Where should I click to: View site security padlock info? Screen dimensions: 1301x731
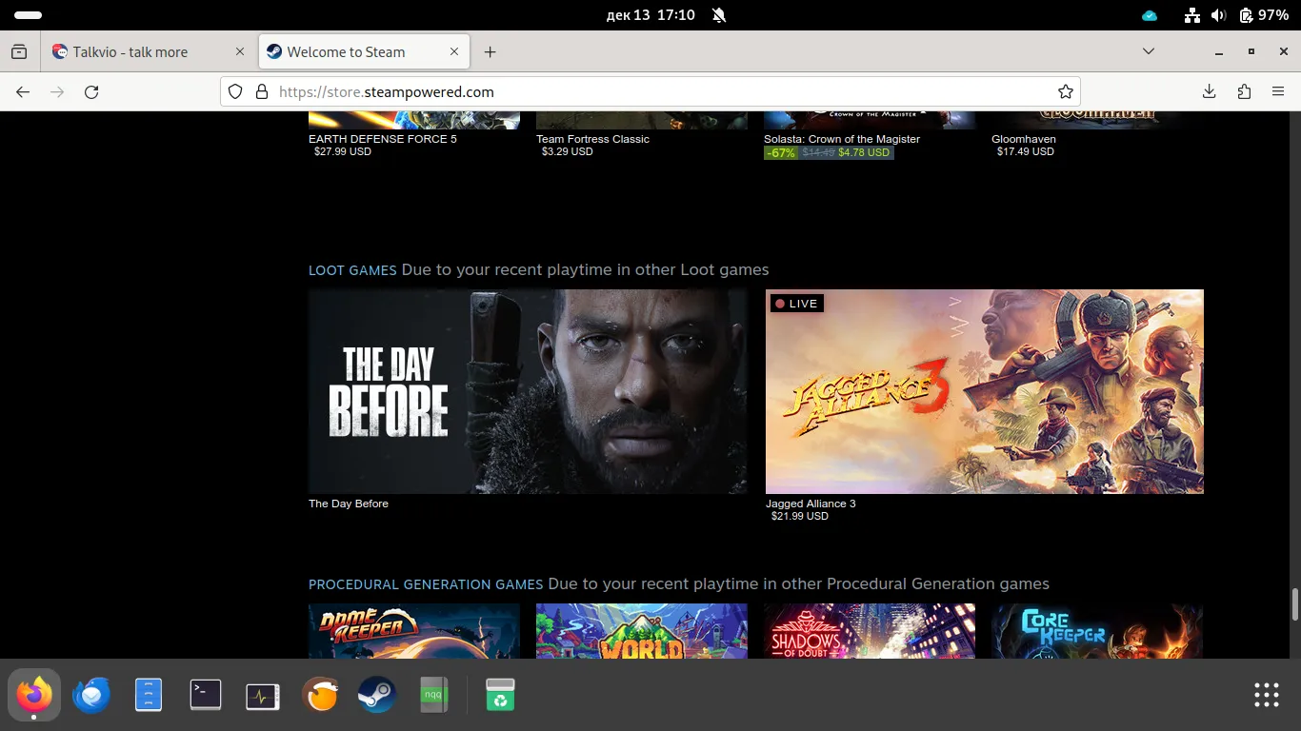click(x=262, y=92)
